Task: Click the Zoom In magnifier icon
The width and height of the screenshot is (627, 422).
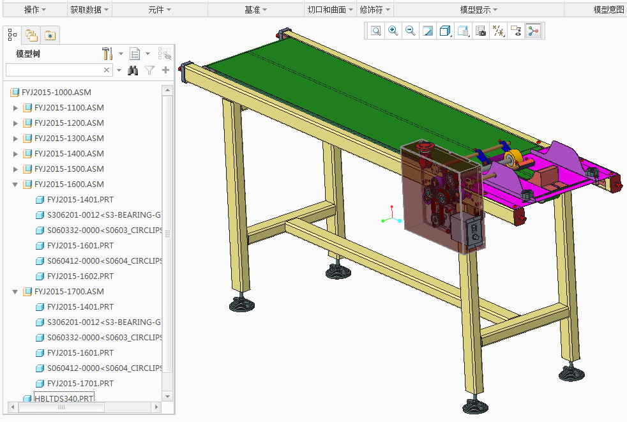Action: pos(393,31)
